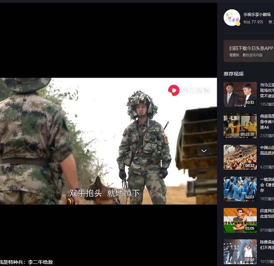Image resolution: width=274 pixels, height=266 pixels.
Task: Click the 粉丝 77.9万 follower count
Action: coord(253,22)
